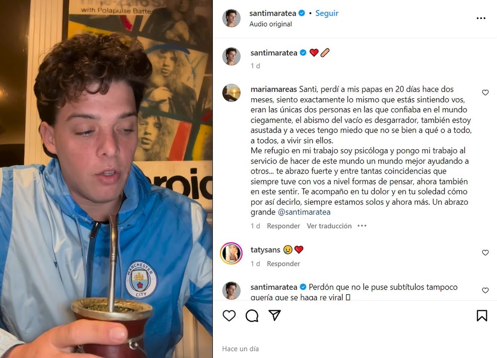Click Audio original under the username
Viewport: 497px width, 358px height.
(x=270, y=24)
